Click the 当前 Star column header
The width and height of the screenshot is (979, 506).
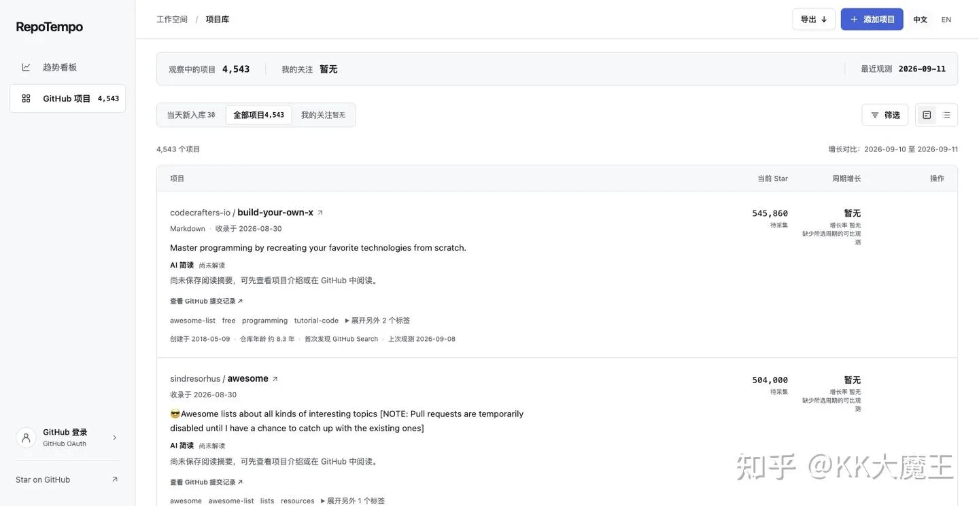[x=773, y=179]
